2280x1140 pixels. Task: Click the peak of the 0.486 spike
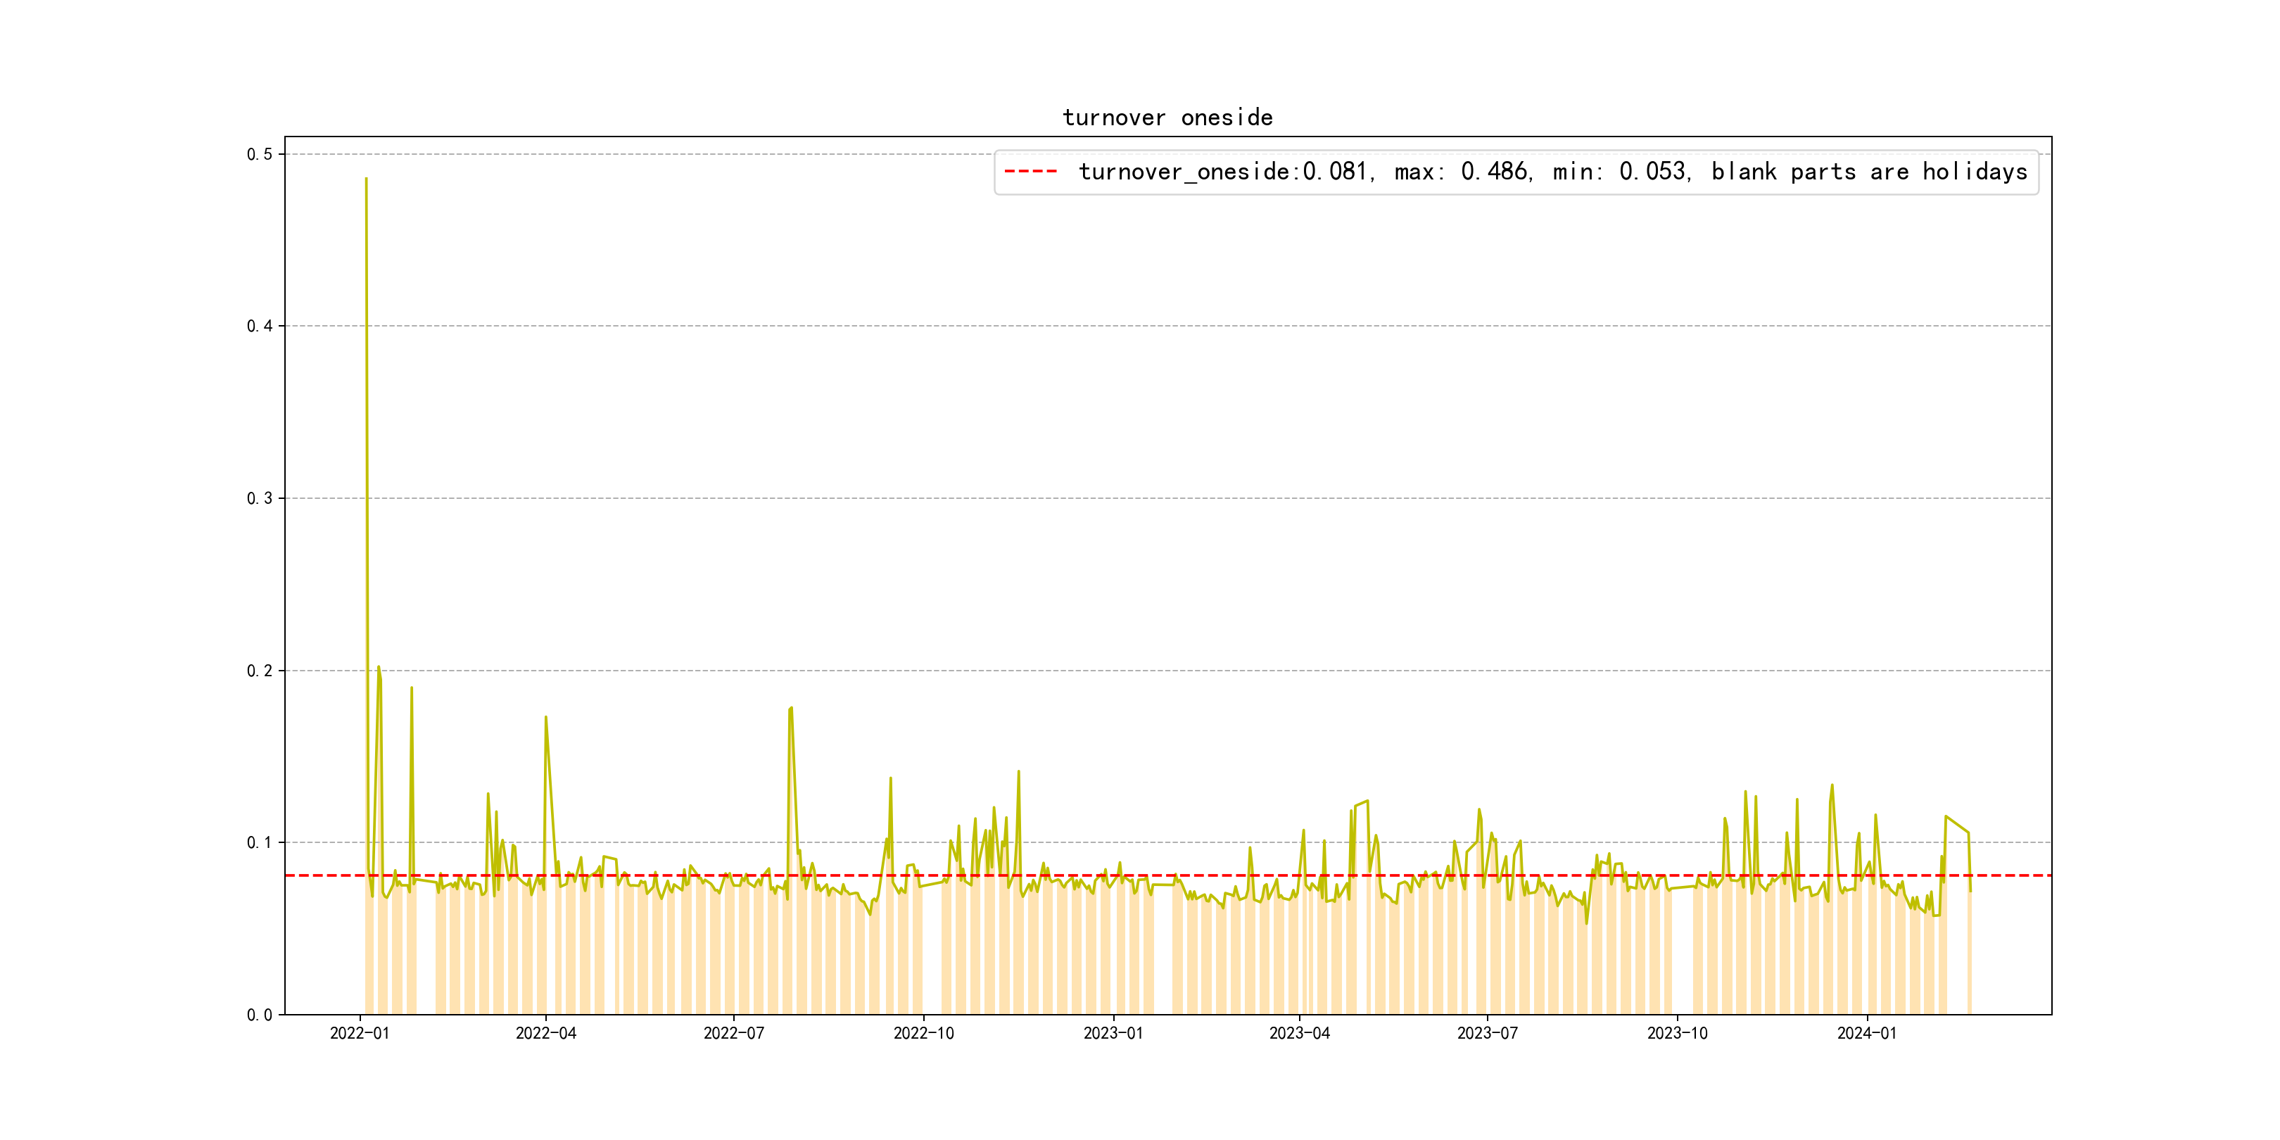367,179
